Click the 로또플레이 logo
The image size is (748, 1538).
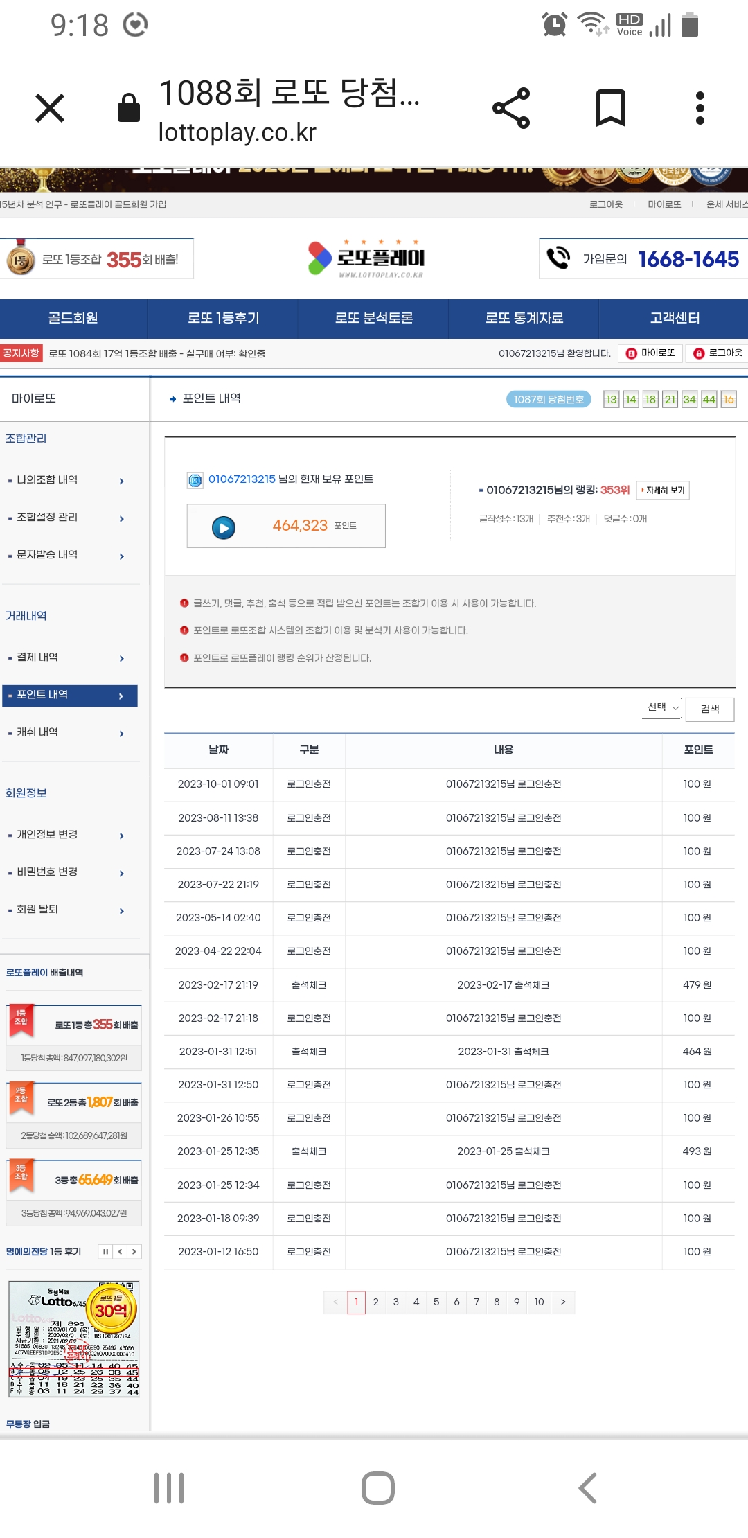tap(367, 258)
